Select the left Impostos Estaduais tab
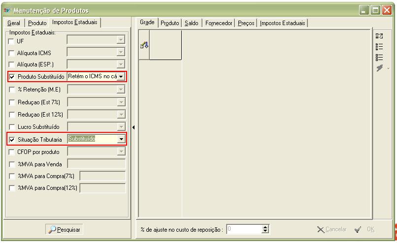Image resolution: width=397 pixels, height=243 pixels. coord(75,22)
